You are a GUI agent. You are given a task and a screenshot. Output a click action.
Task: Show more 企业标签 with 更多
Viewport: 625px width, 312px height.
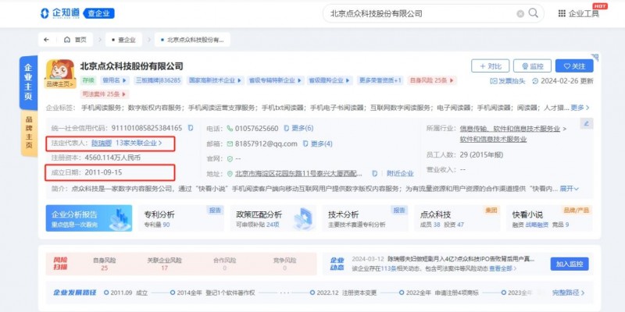click(x=580, y=108)
